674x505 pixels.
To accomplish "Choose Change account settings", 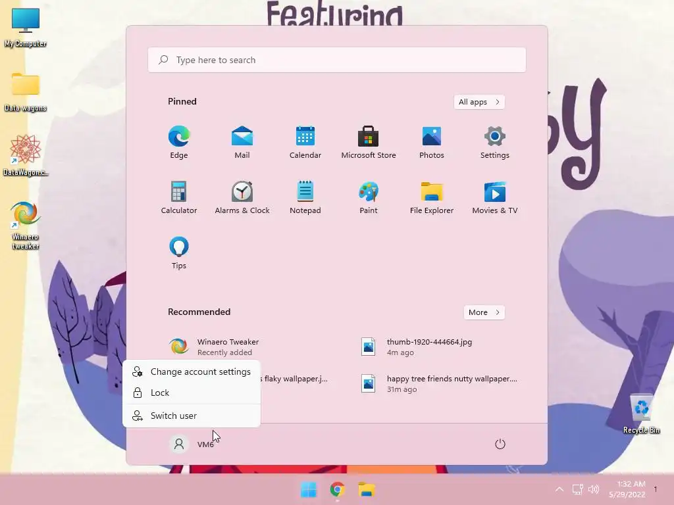I will [192, 372].
